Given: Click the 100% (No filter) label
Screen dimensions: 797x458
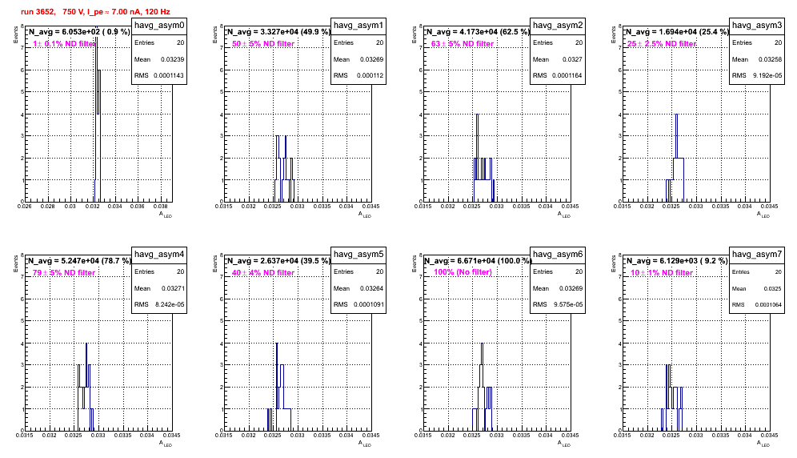Looking at the screenshot, I should (x=463, y=272).
